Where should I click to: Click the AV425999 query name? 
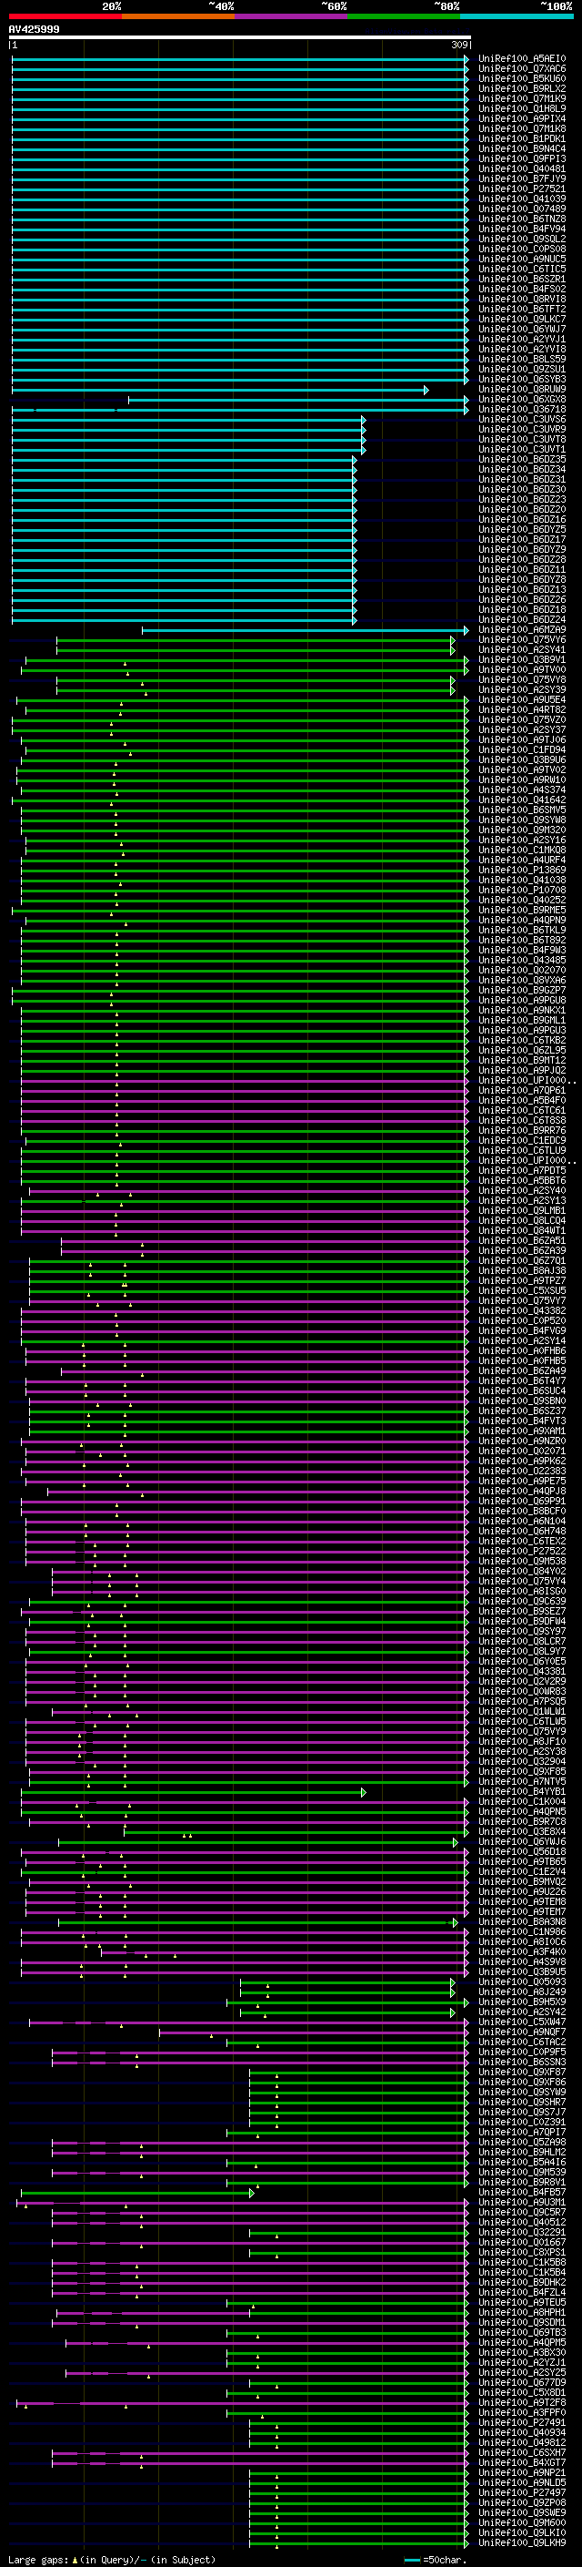[x=34, y=29]
